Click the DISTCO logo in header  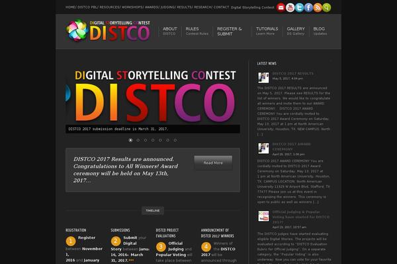[x=108, y=30]
